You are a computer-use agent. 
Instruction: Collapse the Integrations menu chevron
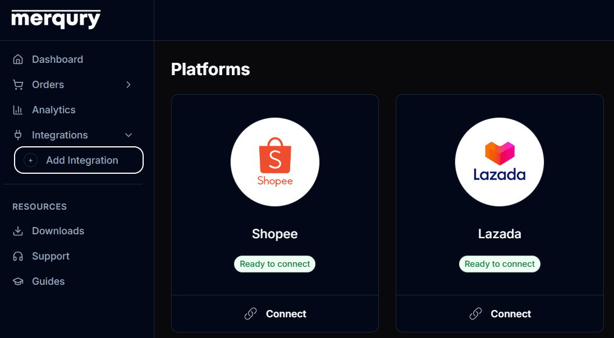click(129, 135)
